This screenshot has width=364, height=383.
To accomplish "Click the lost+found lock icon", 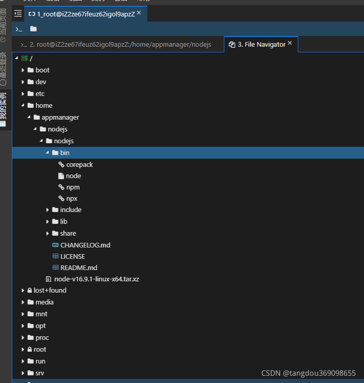I will coord(30,290).
